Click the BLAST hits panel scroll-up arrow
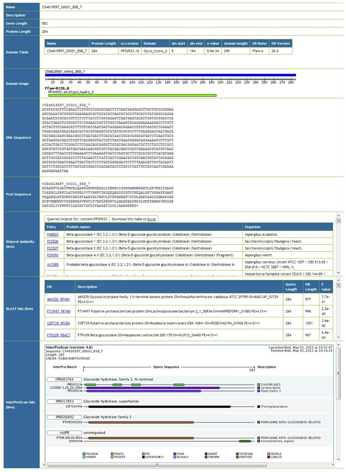 [x=338, y=279]
